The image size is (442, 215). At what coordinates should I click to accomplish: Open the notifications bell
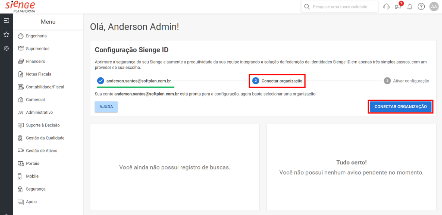[x=409, y=6]
